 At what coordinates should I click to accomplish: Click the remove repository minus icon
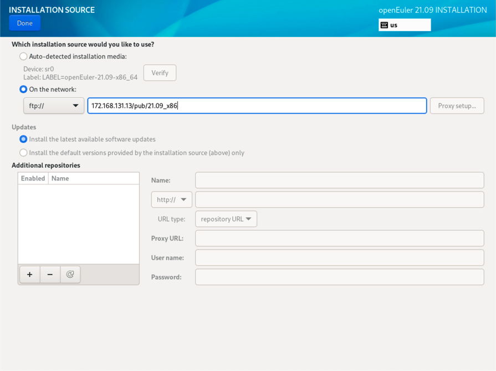click(x=50, y=275)
